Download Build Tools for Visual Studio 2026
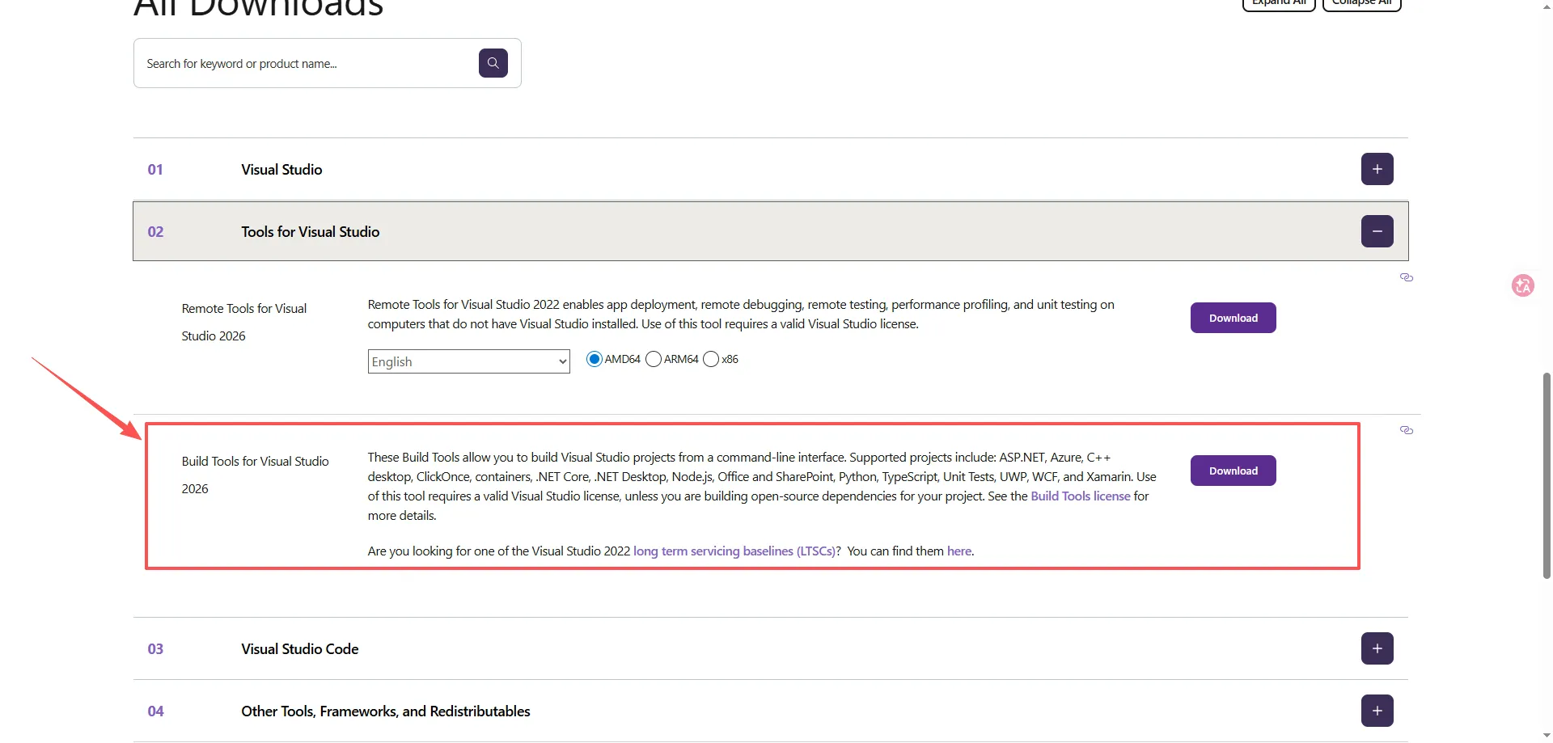1553x743 pixels. 1233,471
